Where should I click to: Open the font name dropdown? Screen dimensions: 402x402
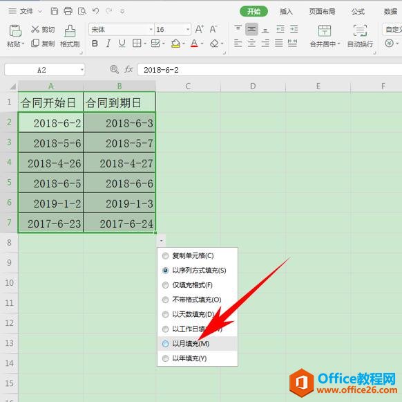[151, 30]
